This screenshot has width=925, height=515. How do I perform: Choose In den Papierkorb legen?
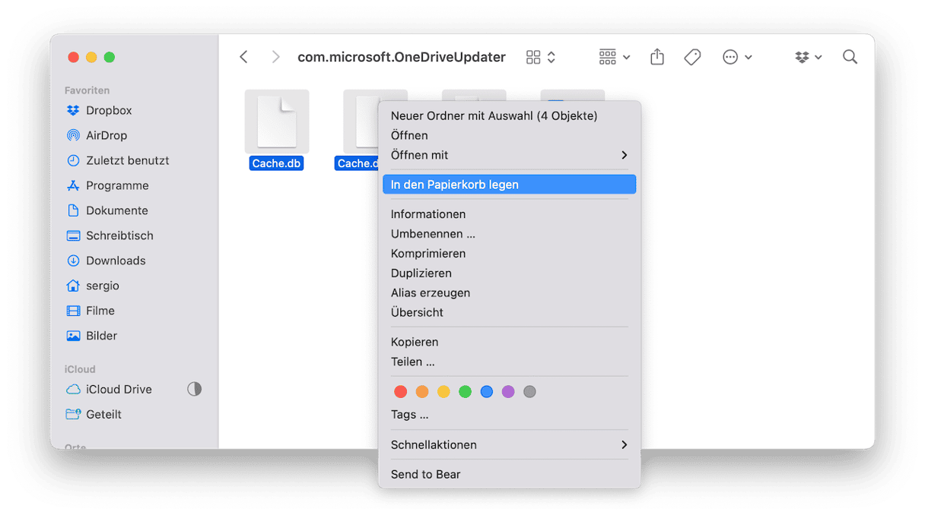(x=510, y=185)
